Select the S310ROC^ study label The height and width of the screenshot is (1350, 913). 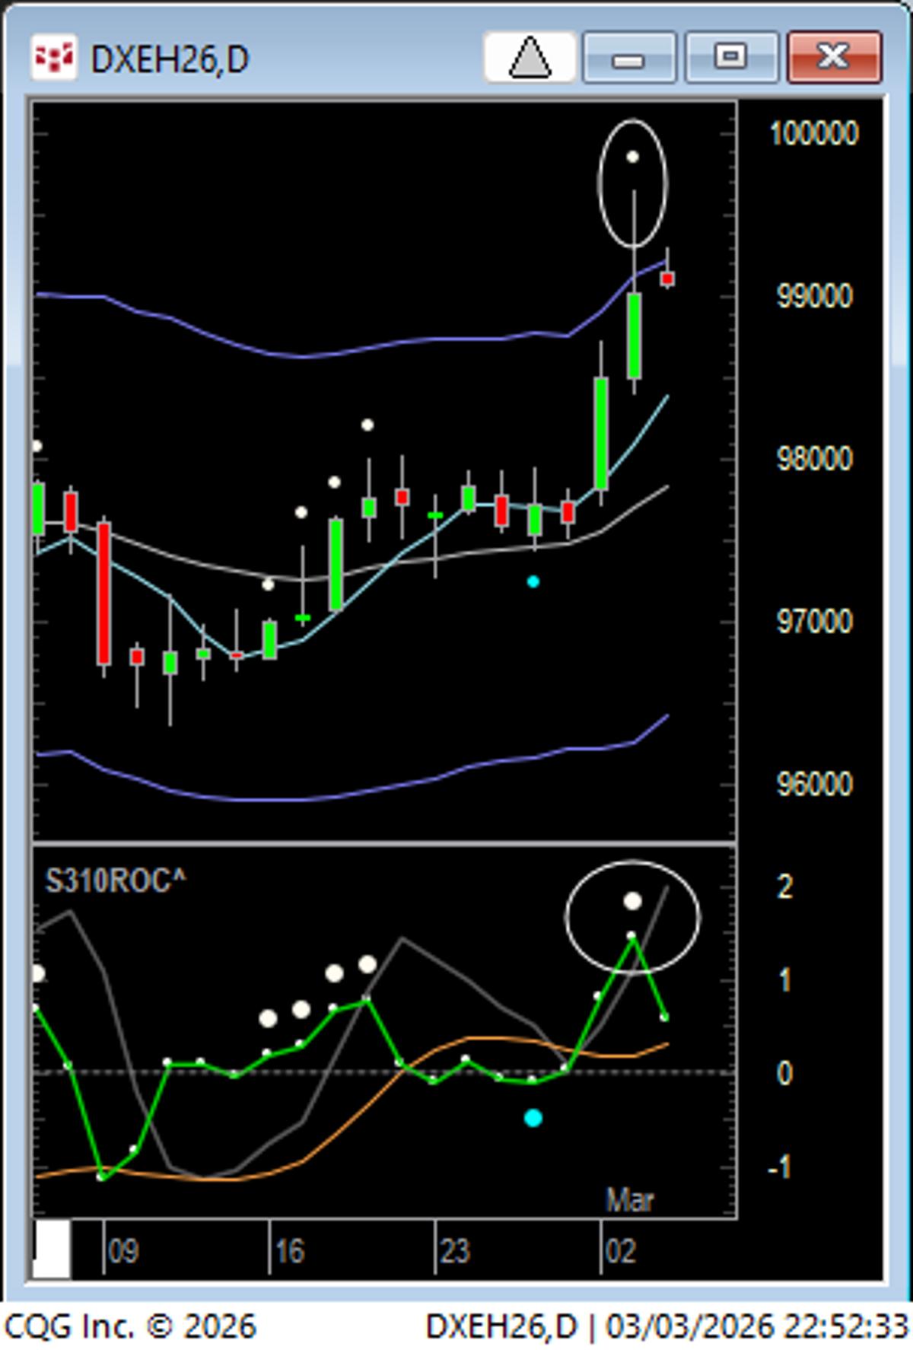tap(115, 881)
